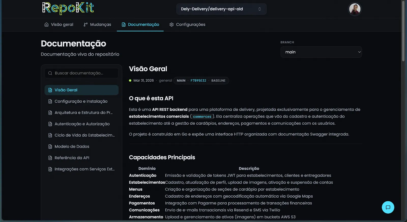Click the MAIN label in the version badge
Screen dimensions: 407x222
pyautogui.click(x=181, y=81)
